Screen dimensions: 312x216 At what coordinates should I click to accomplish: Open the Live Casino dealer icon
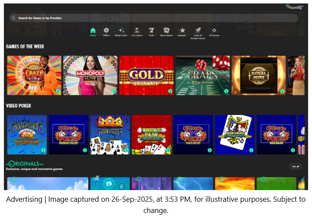tap(137, 30)
